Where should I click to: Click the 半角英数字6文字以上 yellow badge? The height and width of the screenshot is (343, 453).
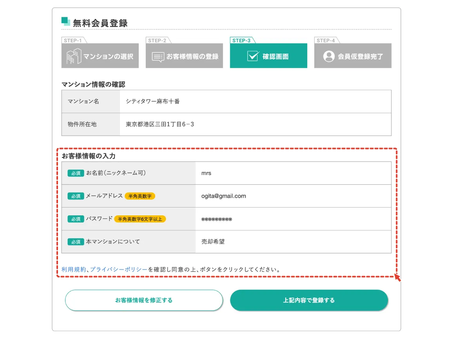point(140,219)
